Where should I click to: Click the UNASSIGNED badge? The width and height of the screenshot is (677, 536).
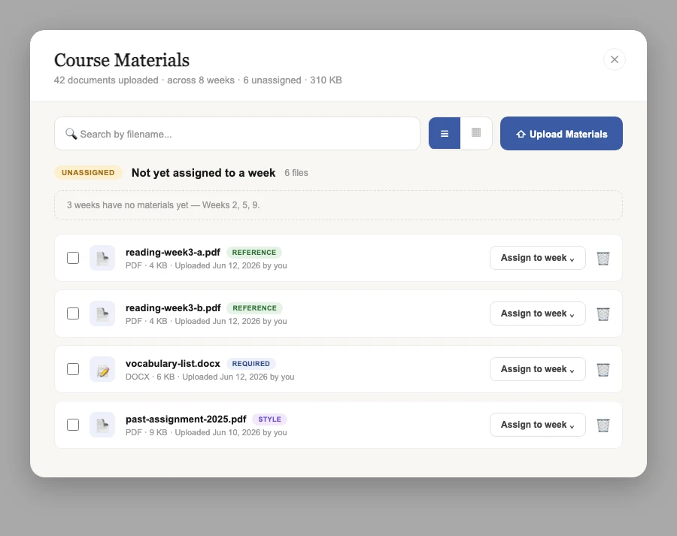(88, 173)
